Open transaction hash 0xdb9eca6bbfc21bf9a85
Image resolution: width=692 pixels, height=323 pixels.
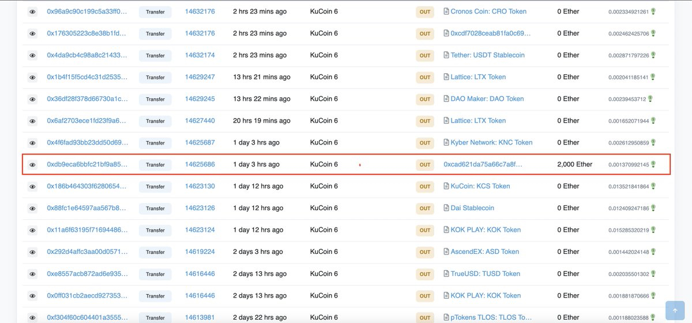click(87, 165)
